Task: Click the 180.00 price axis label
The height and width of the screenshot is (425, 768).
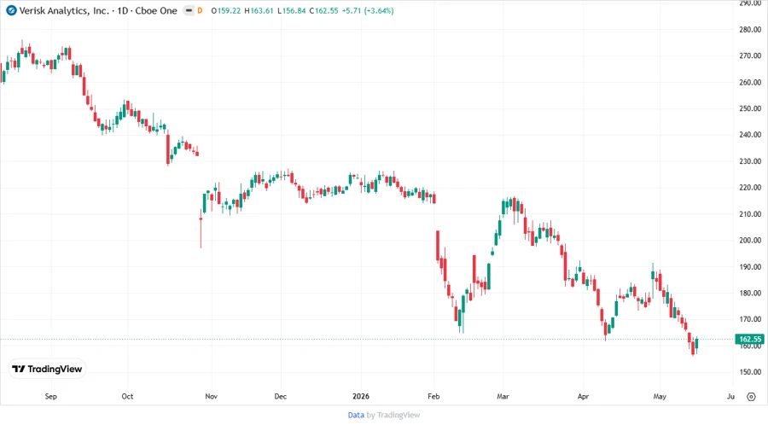Action: (x=750, y=293)
